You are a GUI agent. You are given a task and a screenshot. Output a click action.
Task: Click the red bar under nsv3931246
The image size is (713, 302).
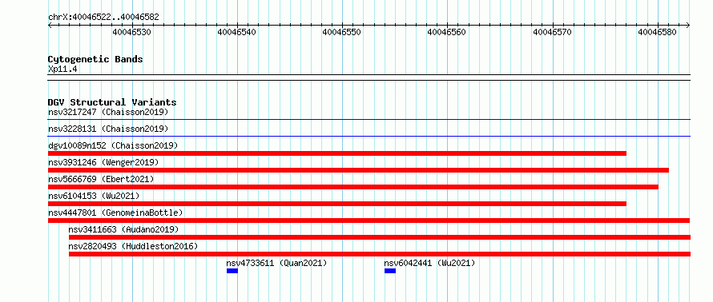click(x=358, y=170)
